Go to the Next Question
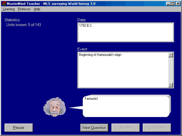The height and width of the screenshot is (136, 182). (94, 127)
